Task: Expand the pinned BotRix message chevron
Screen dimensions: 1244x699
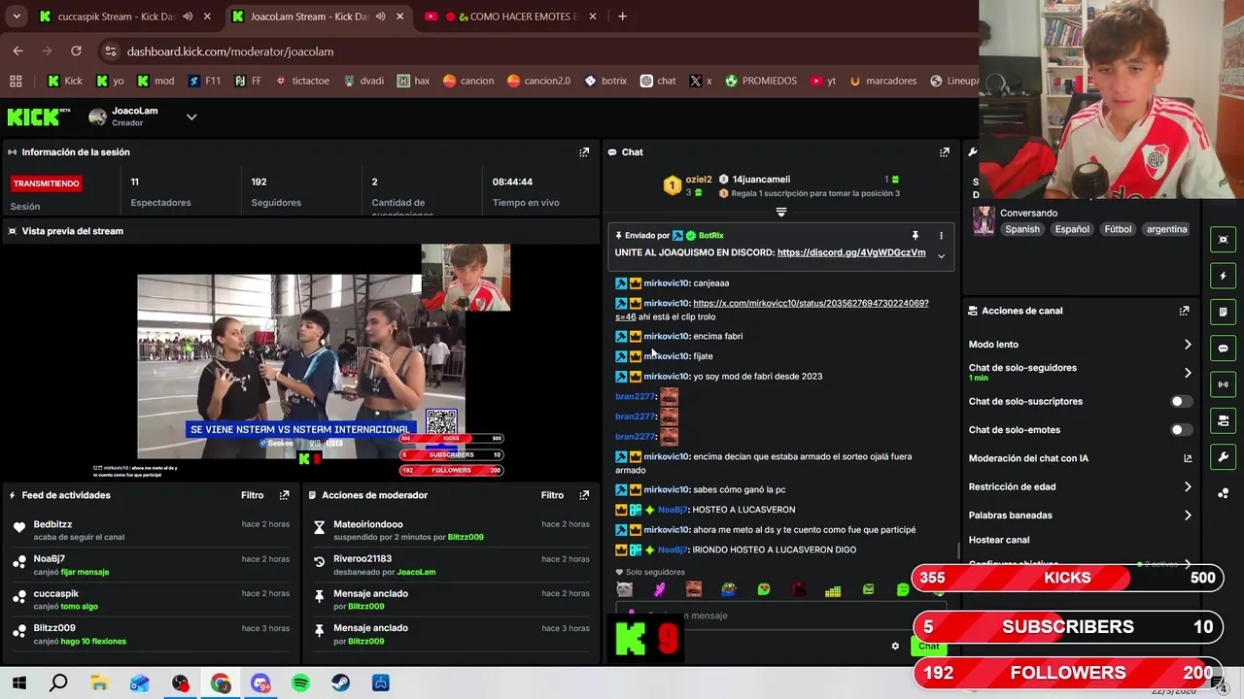Action: pos(941,256)
